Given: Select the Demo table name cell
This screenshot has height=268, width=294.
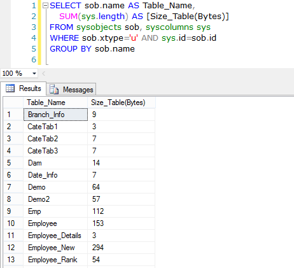Looking at the screenshot, I should click(55, 187).
